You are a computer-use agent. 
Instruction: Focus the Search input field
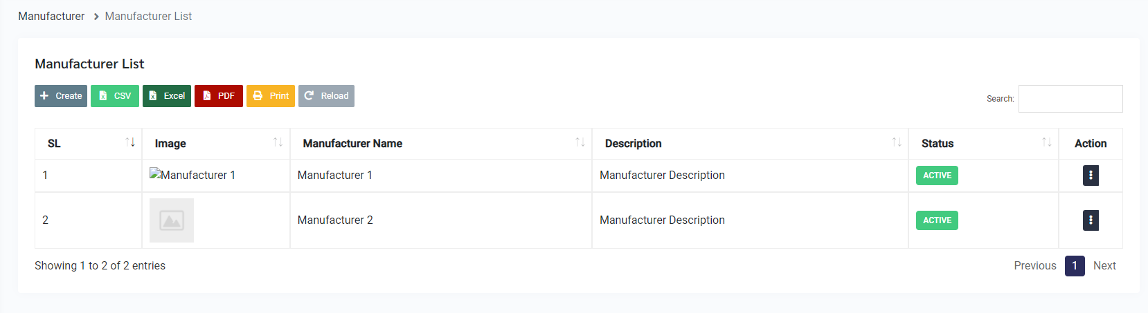click(1070, 99)
